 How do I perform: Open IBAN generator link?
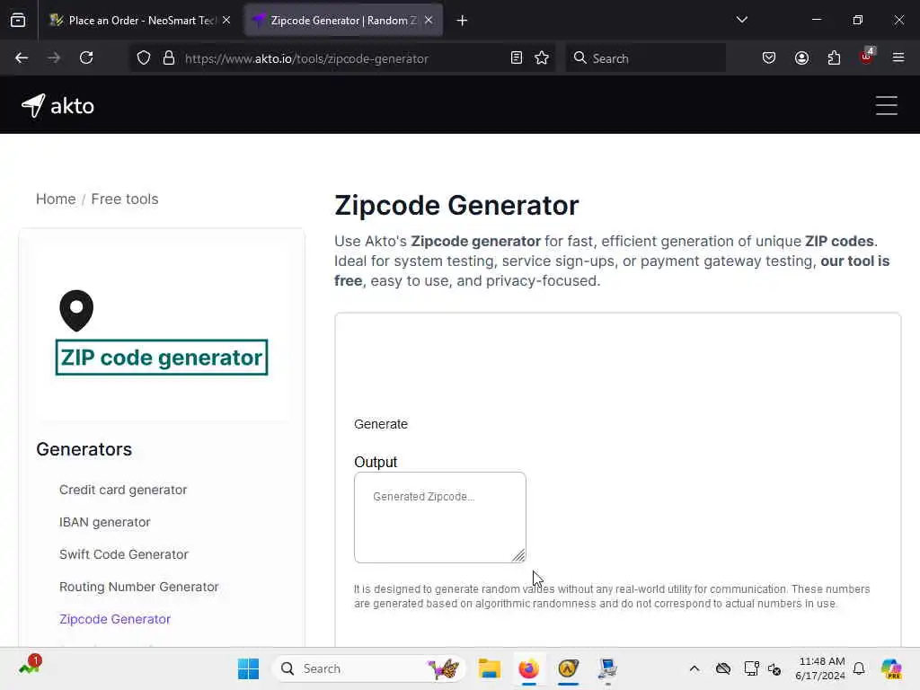point(105,522)
